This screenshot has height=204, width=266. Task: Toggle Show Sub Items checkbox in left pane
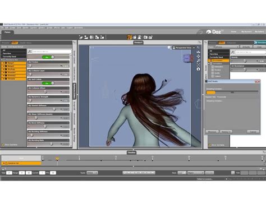tap(3, 145)
